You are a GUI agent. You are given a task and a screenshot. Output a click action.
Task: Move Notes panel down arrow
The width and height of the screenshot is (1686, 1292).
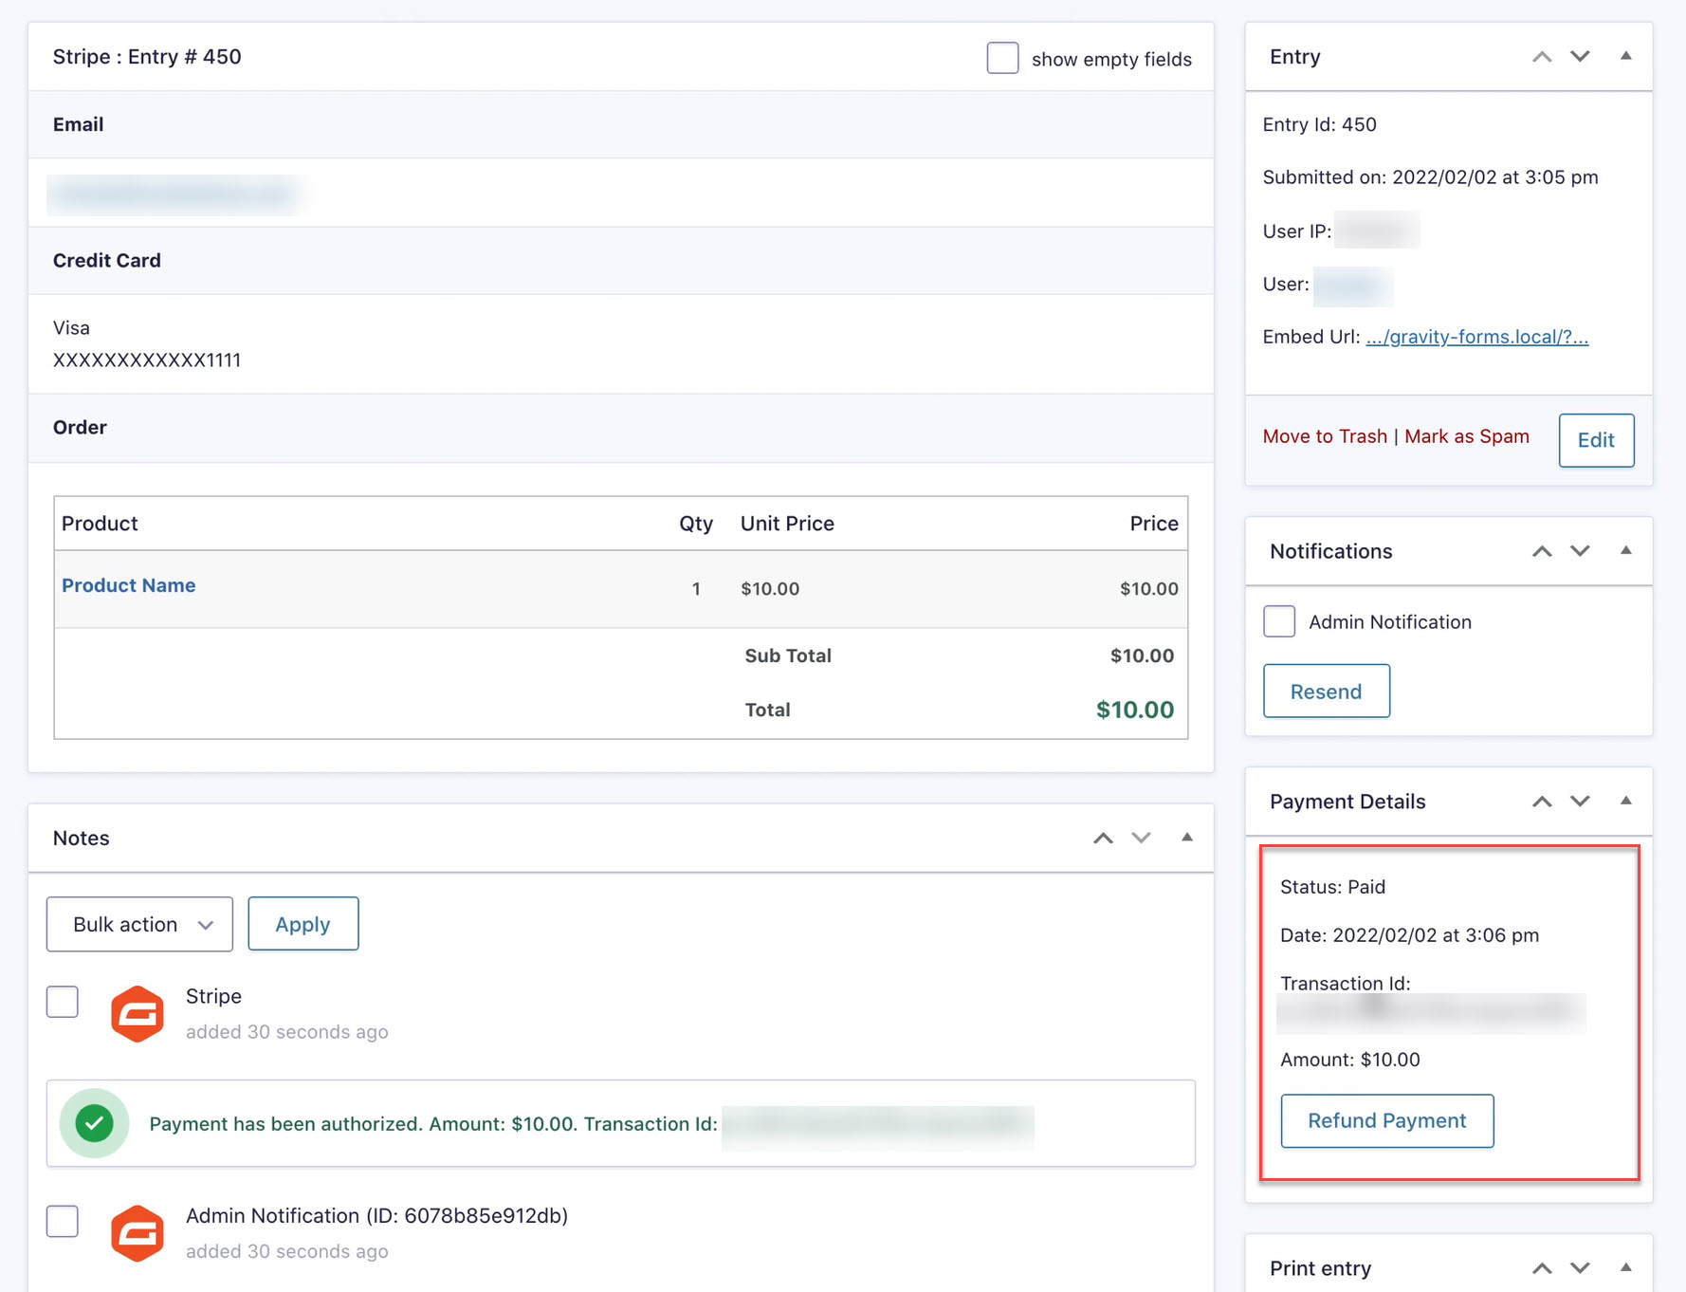pyautogui.click(x=1141, y=838)
